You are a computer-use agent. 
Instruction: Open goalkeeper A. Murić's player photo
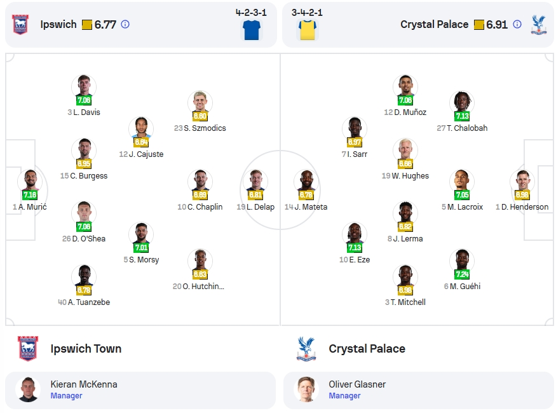click(30, 182)
